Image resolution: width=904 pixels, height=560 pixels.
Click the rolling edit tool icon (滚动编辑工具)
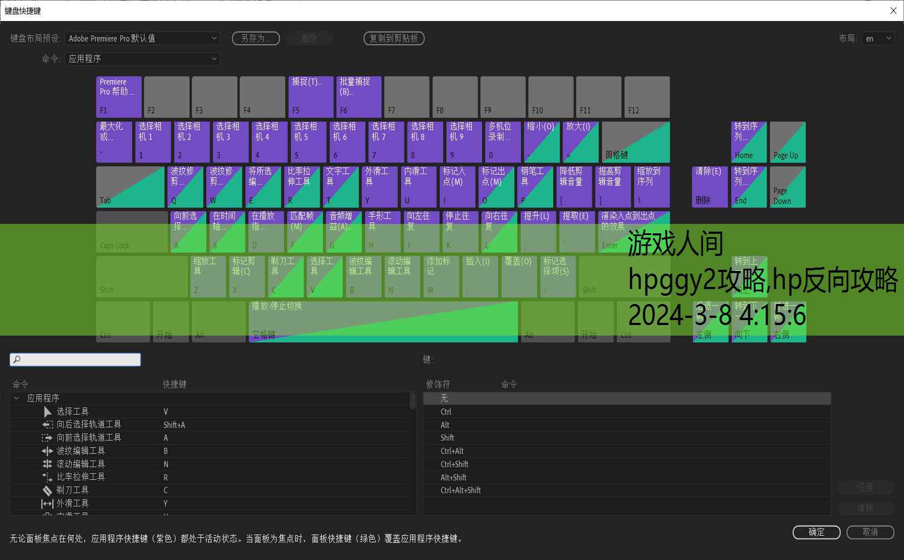(47, 464)
